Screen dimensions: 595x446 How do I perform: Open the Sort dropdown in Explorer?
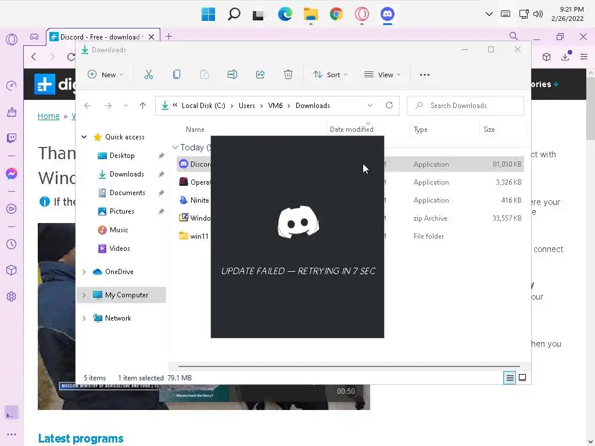(x=330, y=75)
